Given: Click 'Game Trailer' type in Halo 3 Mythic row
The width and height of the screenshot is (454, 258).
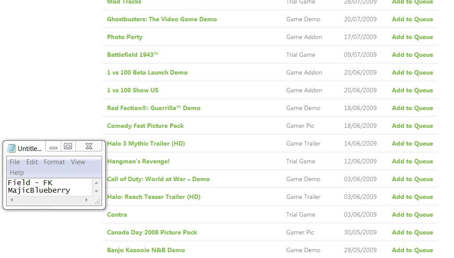Looking at the screenshot, I should point(303,143).
